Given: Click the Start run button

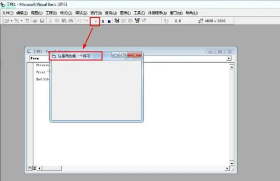Looking at the screenshot, I should tap(96, 22).
